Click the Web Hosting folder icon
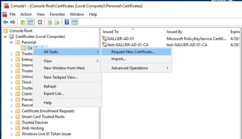242x139 pixels. coord(18,128)
